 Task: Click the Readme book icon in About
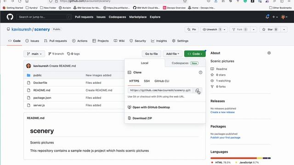point(212,69)
